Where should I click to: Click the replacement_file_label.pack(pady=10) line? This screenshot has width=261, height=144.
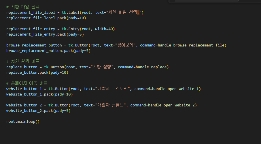click(x=46, y=18)
